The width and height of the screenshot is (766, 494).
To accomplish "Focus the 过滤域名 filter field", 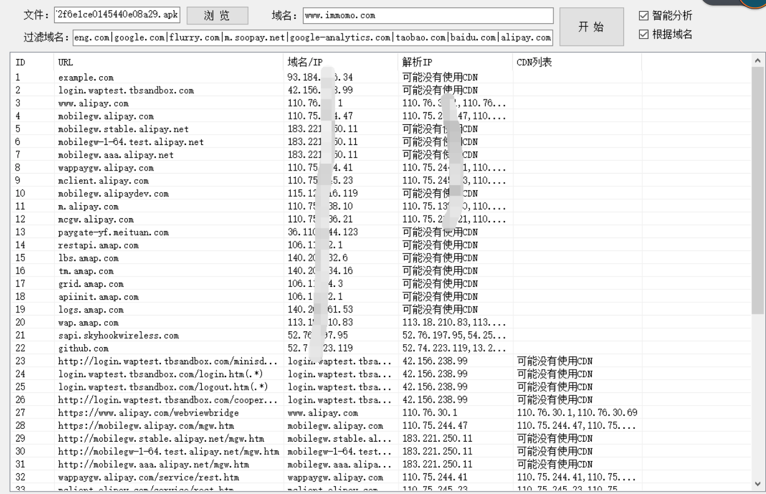I will 313,38.
